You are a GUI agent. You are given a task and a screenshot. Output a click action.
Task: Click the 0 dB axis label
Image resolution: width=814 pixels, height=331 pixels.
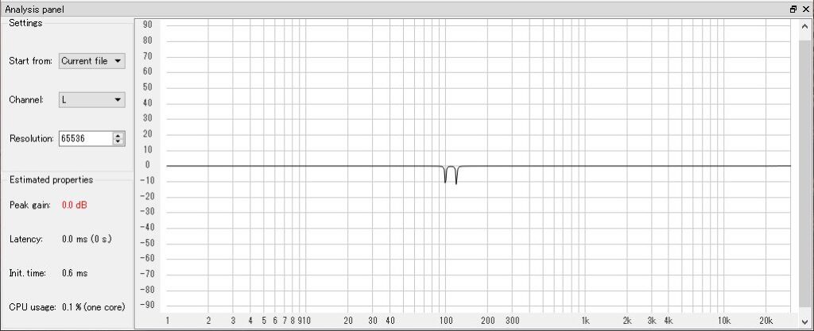pyautogui.click(x=148, y=165)
